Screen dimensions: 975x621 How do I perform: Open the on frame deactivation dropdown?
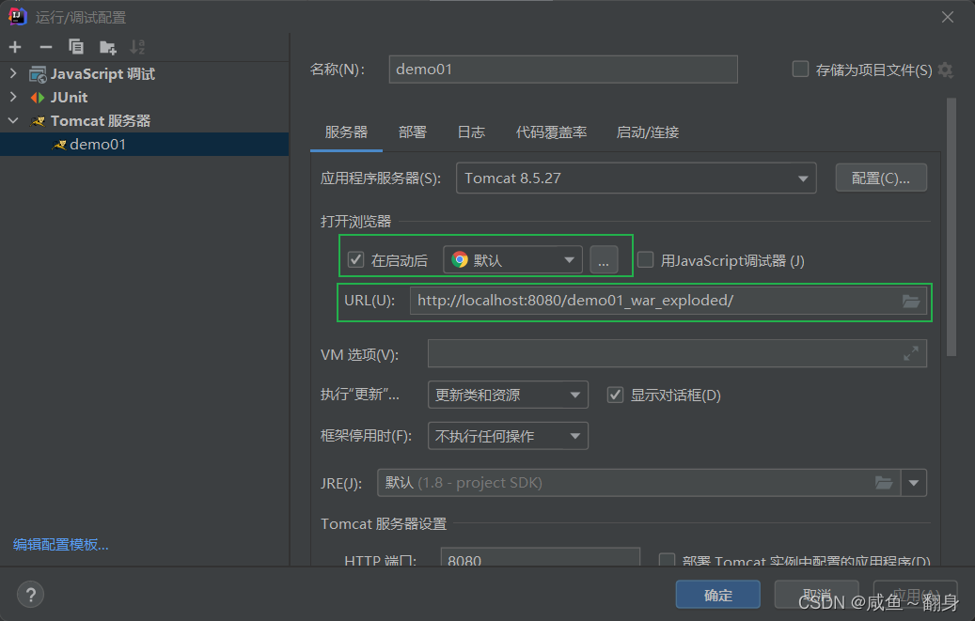[508, 436]
